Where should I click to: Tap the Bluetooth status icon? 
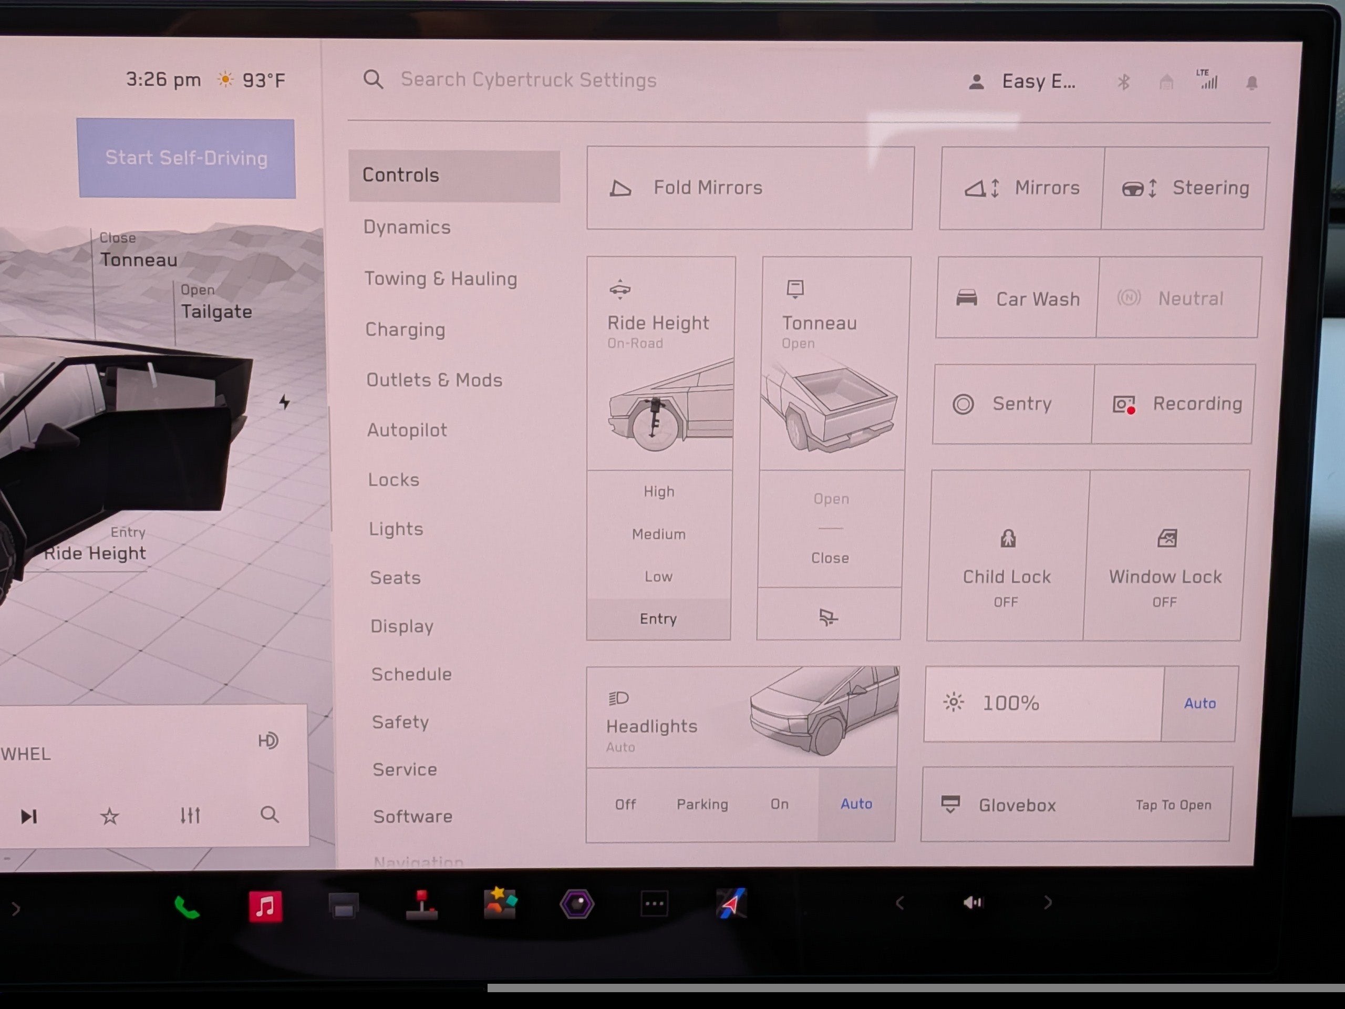(x=1123, y=82)
